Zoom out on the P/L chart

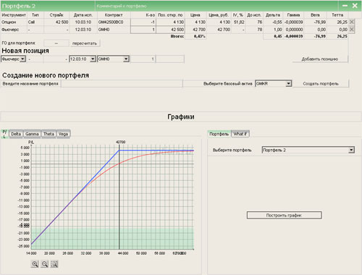45,264
